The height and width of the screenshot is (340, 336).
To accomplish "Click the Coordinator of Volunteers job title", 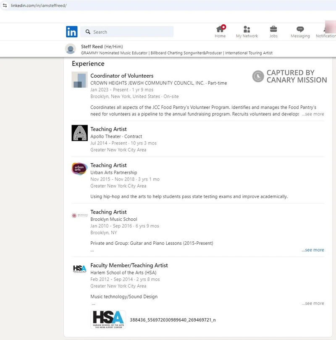I will pyautogui.click(x=122, y=76).
